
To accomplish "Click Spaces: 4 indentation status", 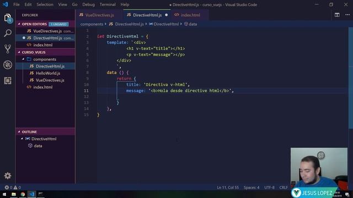I will (252, 187).
